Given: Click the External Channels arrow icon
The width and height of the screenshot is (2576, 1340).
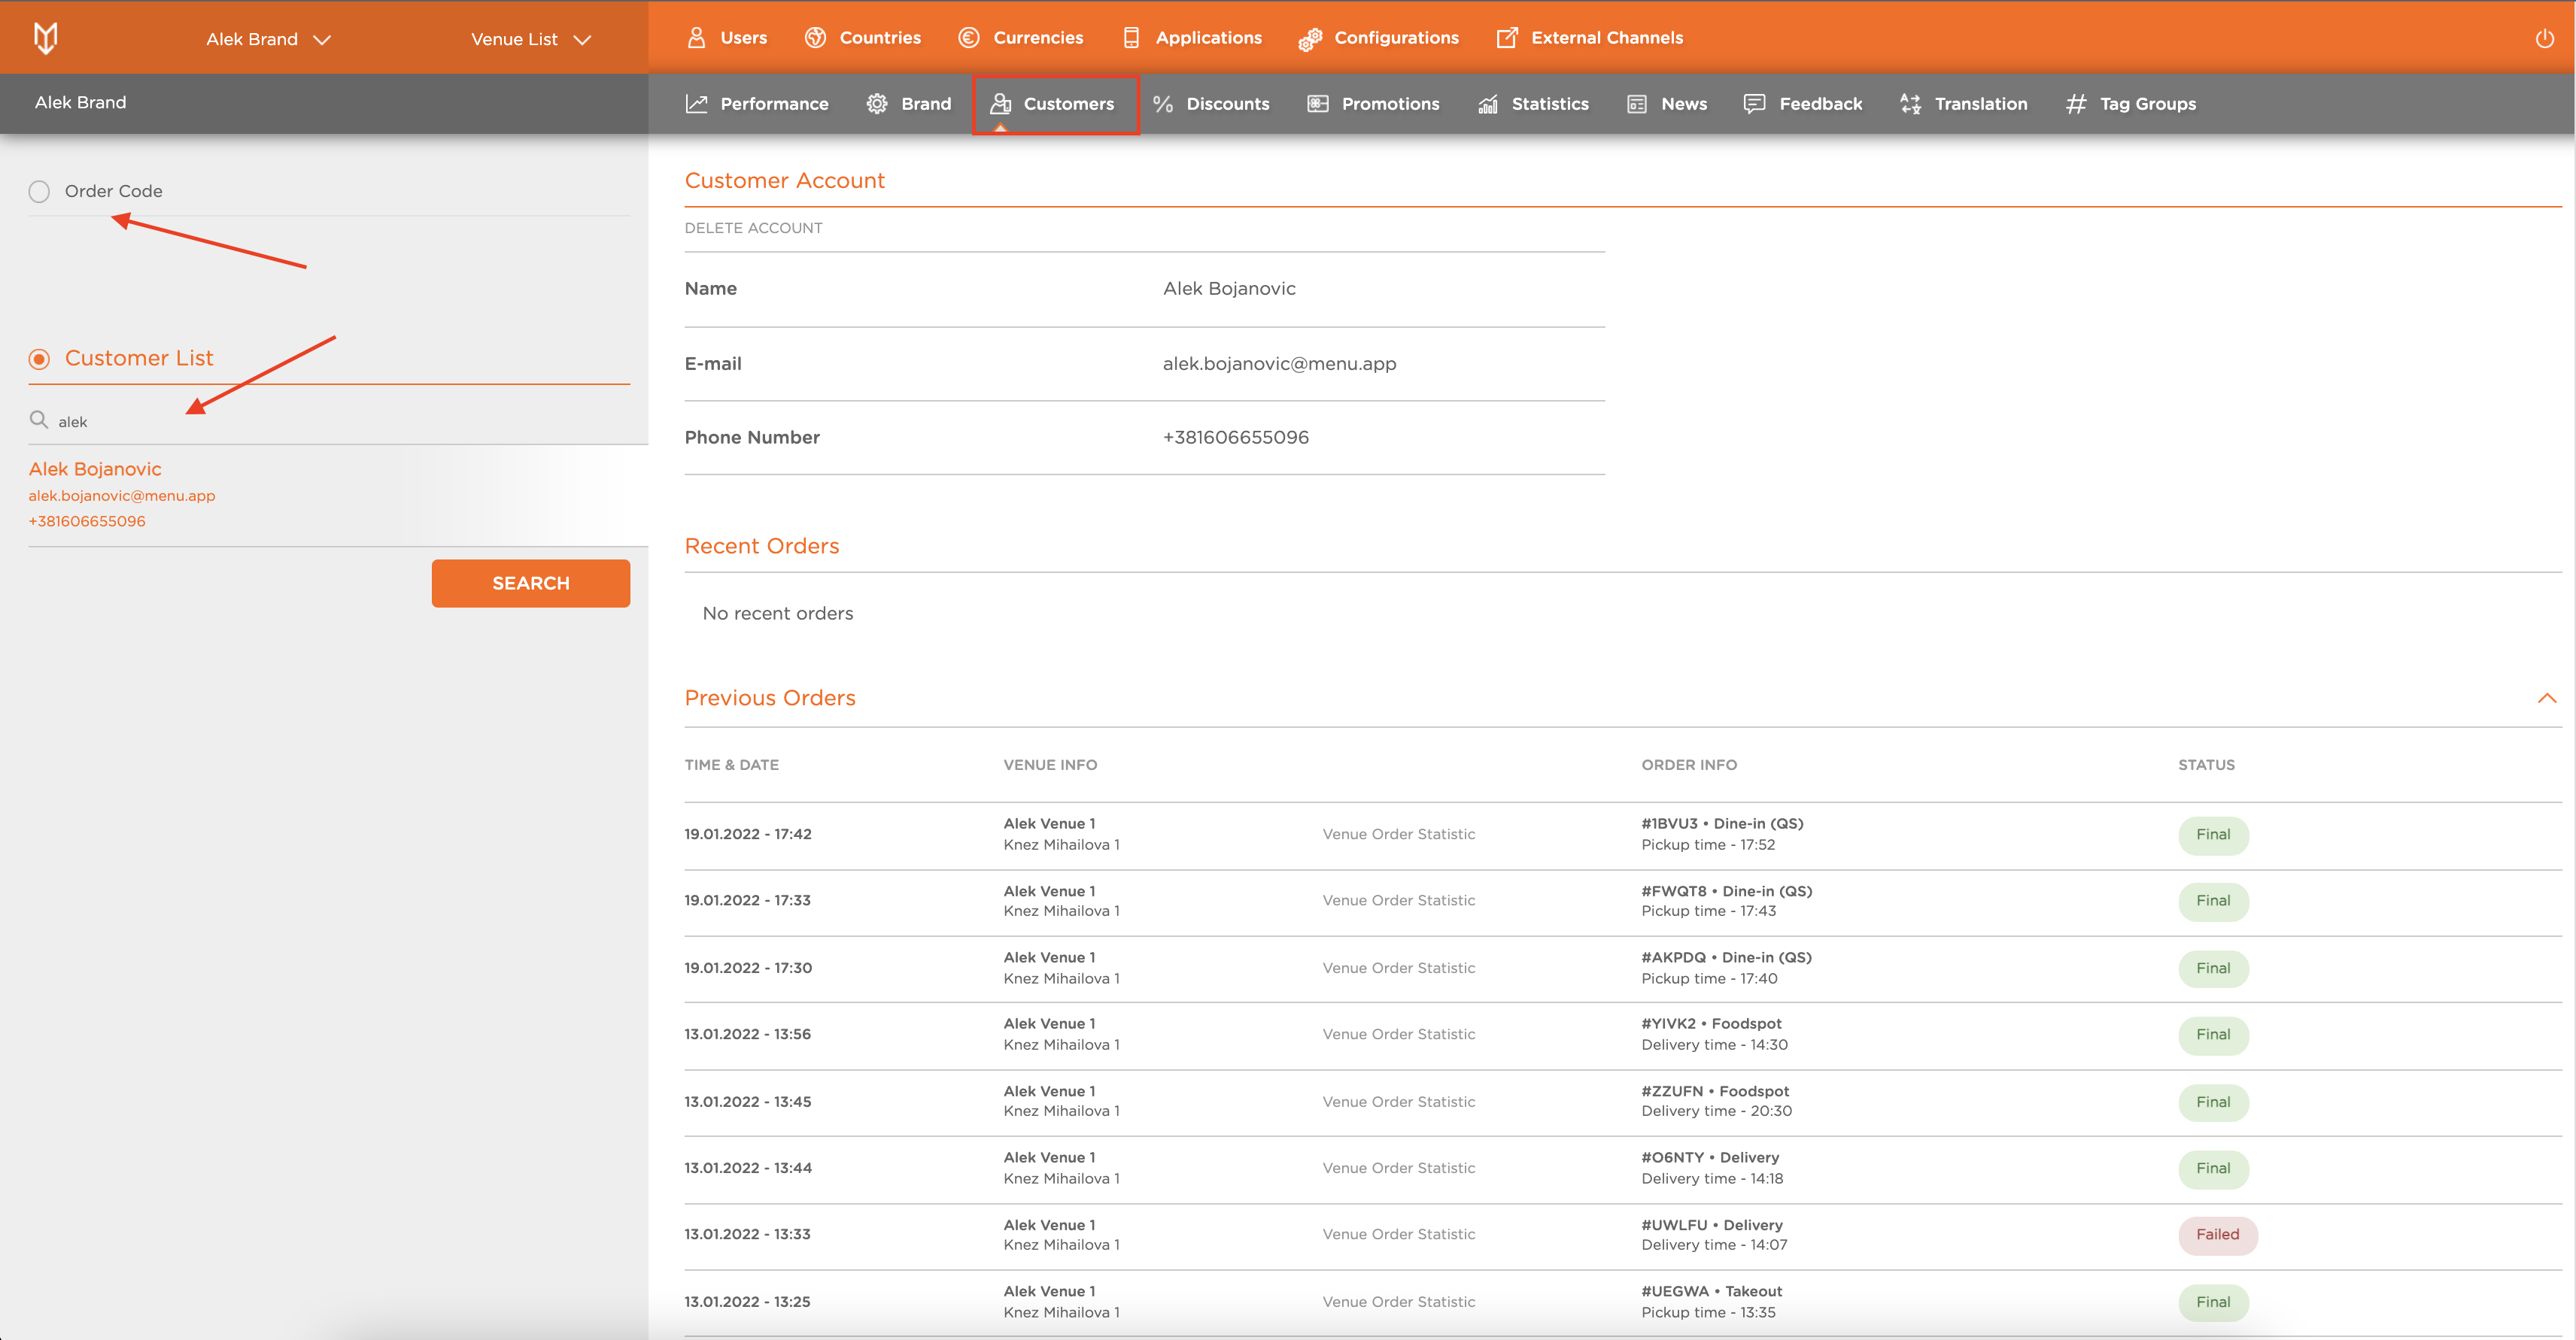Looking at the screenshot, I should point(1506,38).
